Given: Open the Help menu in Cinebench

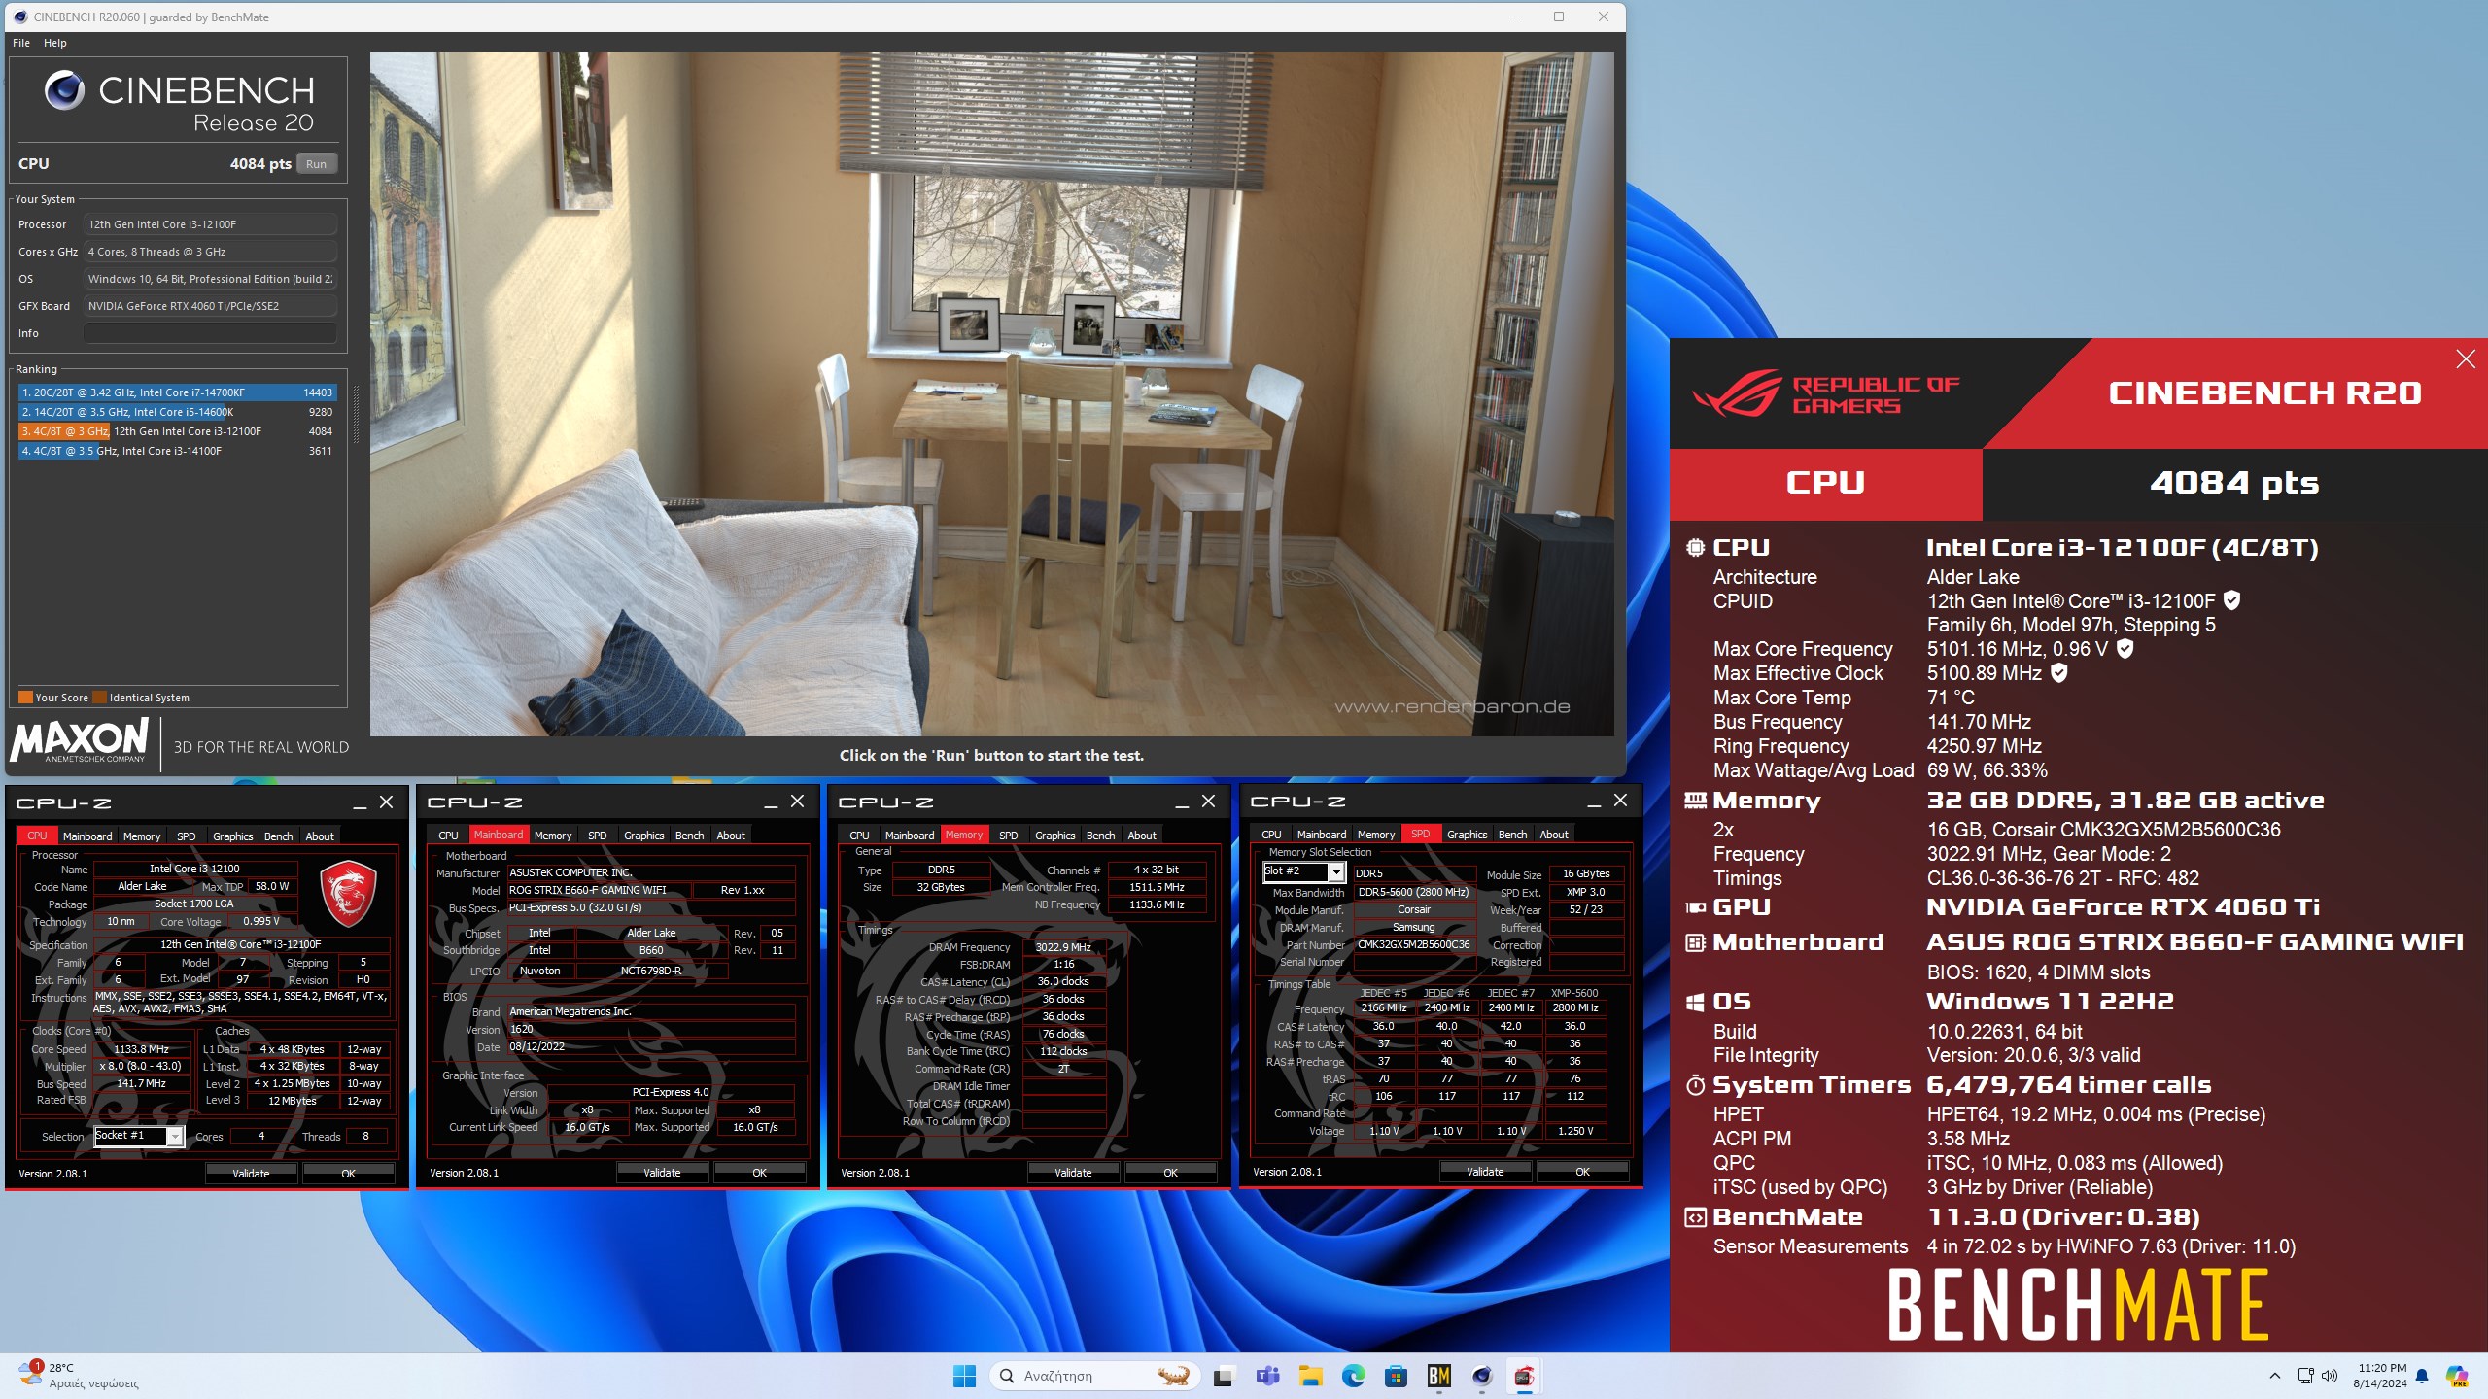Looking at the screenshot, I should [55, 43].
